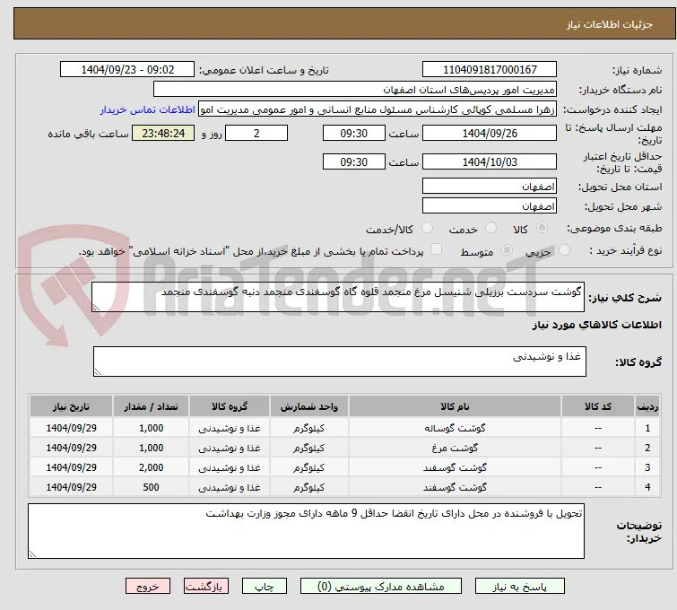Click the delivery province field اصفهان
This screenshot has height=610, width=677.
click(490, 187)
